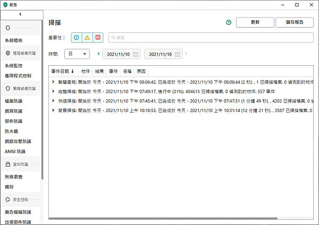Open the start date calendar icon
The height and width of the screenshot is (225, 319).
[x=135, y=54]
